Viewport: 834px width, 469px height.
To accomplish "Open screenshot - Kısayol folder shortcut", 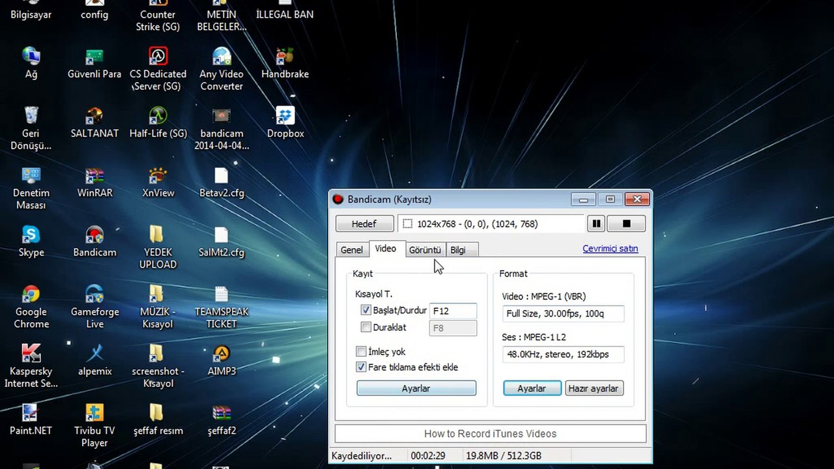I will 158,367.
